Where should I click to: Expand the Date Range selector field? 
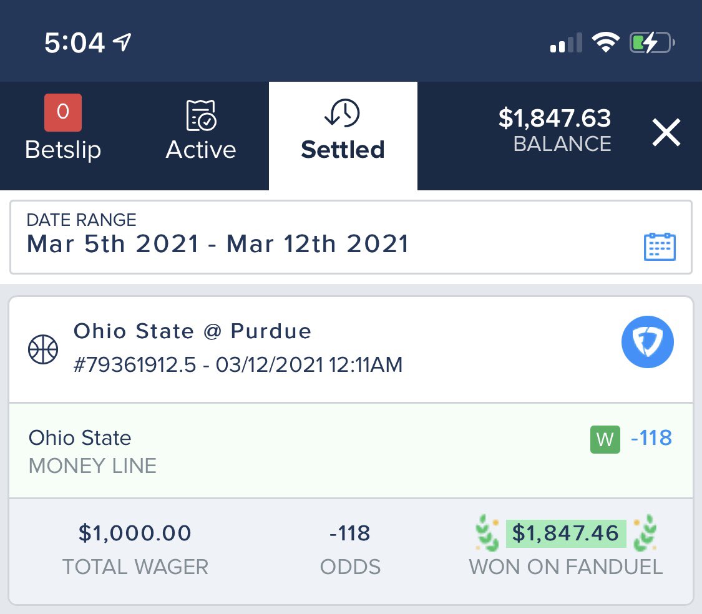[351, 237]
